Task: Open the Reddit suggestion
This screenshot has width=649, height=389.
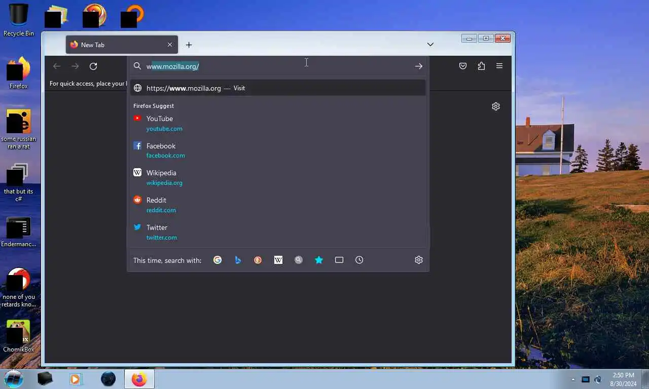Action: pyautogui.click(x=278, y=205)
